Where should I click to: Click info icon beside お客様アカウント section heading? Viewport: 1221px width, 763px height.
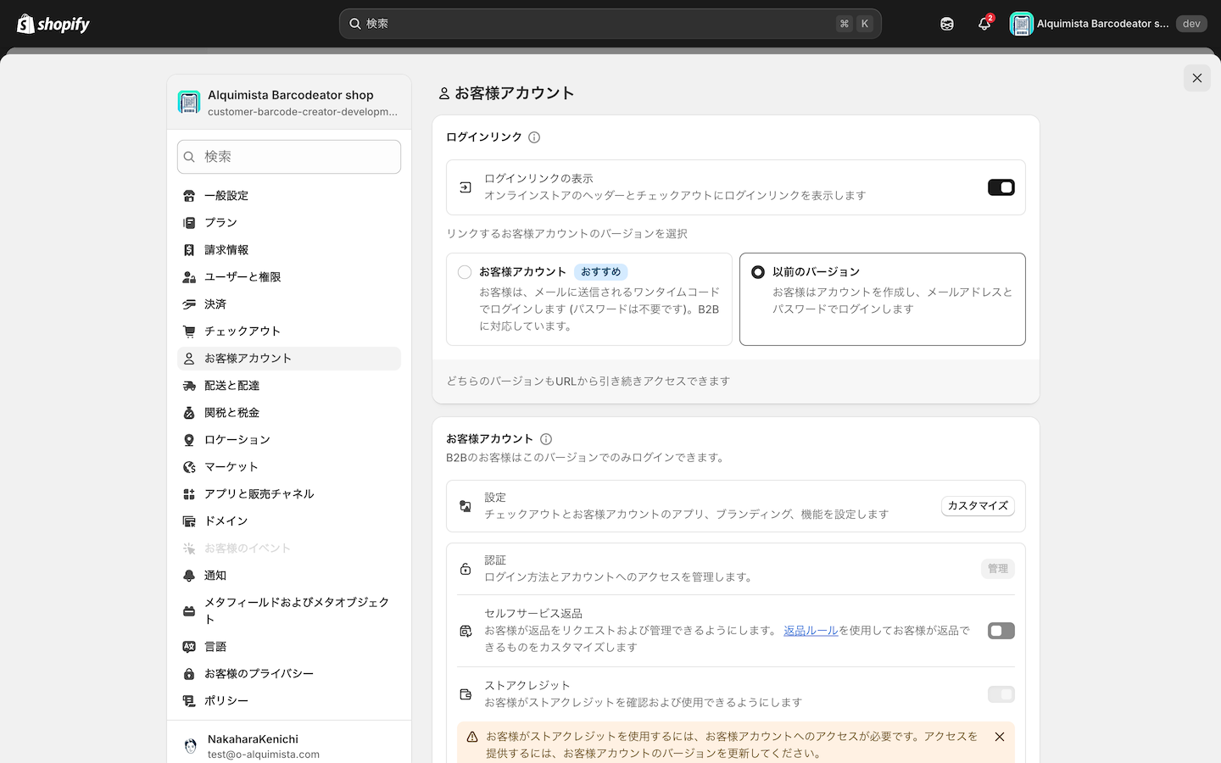tap(546, 439)
